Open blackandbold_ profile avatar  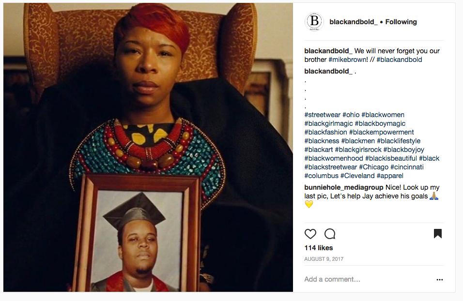click(314, 22)
